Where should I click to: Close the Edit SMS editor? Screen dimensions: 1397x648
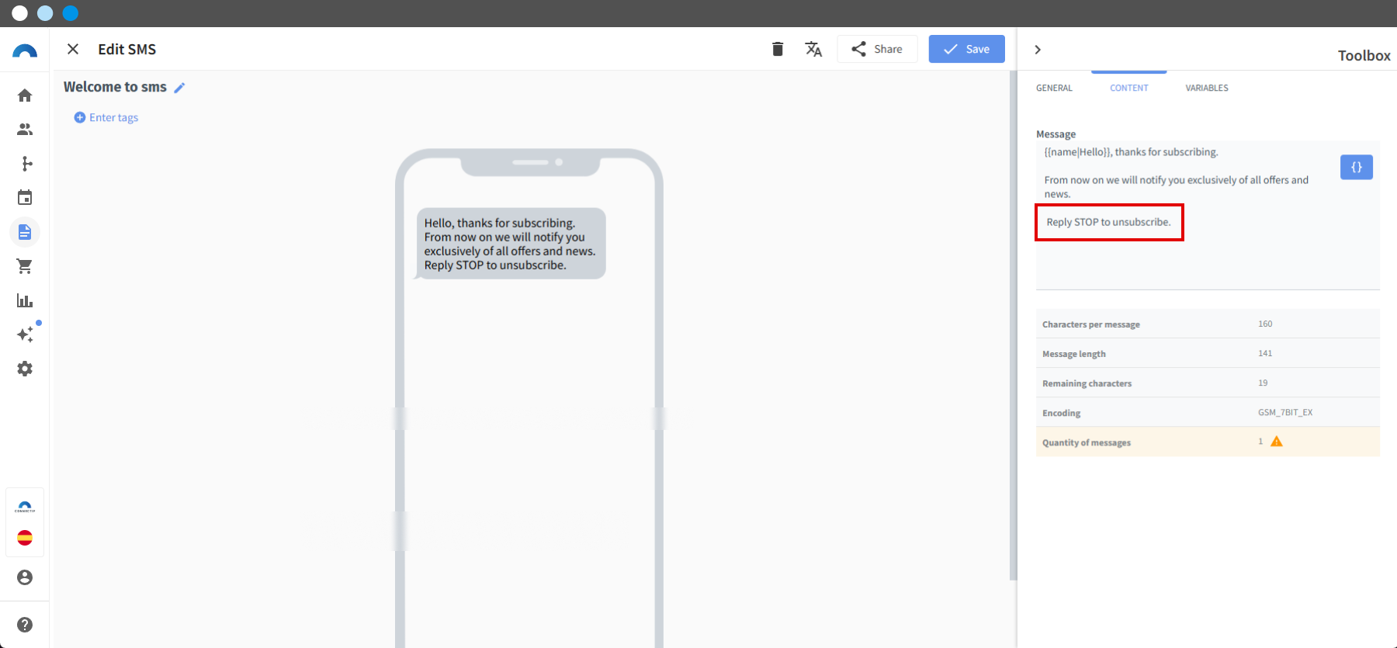click(x=73, y=49)
